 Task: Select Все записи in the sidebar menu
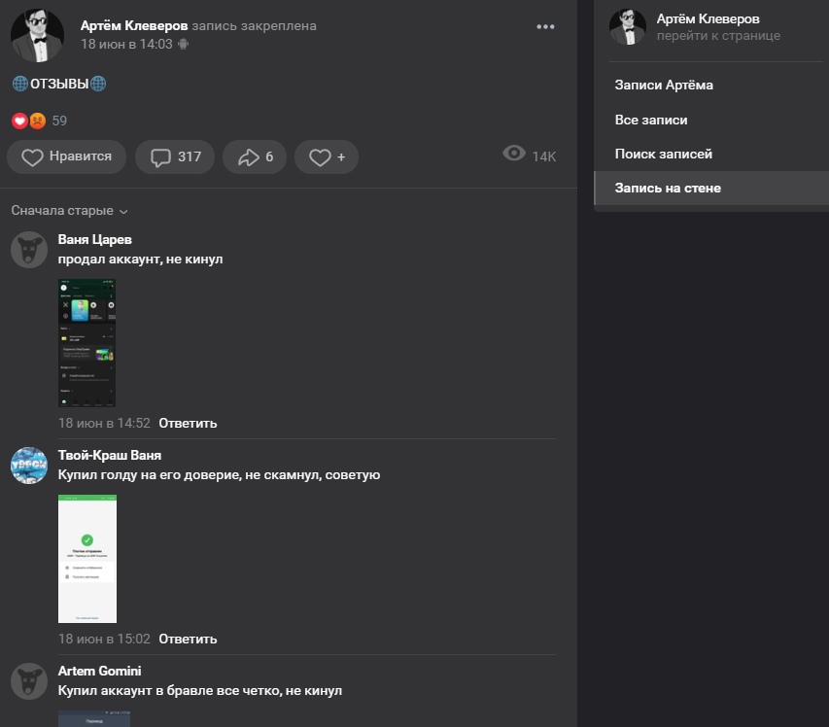(x=651, y=120)
